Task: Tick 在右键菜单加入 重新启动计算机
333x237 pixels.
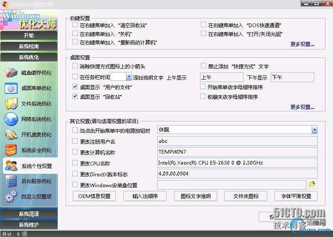Action: pos(75,41)
